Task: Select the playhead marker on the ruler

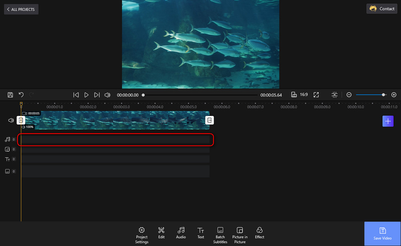Action: pos(21,104)
